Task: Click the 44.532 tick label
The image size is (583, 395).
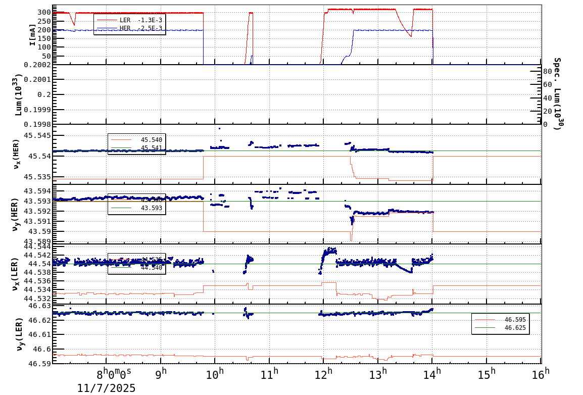Action: [x=37, y=299]
